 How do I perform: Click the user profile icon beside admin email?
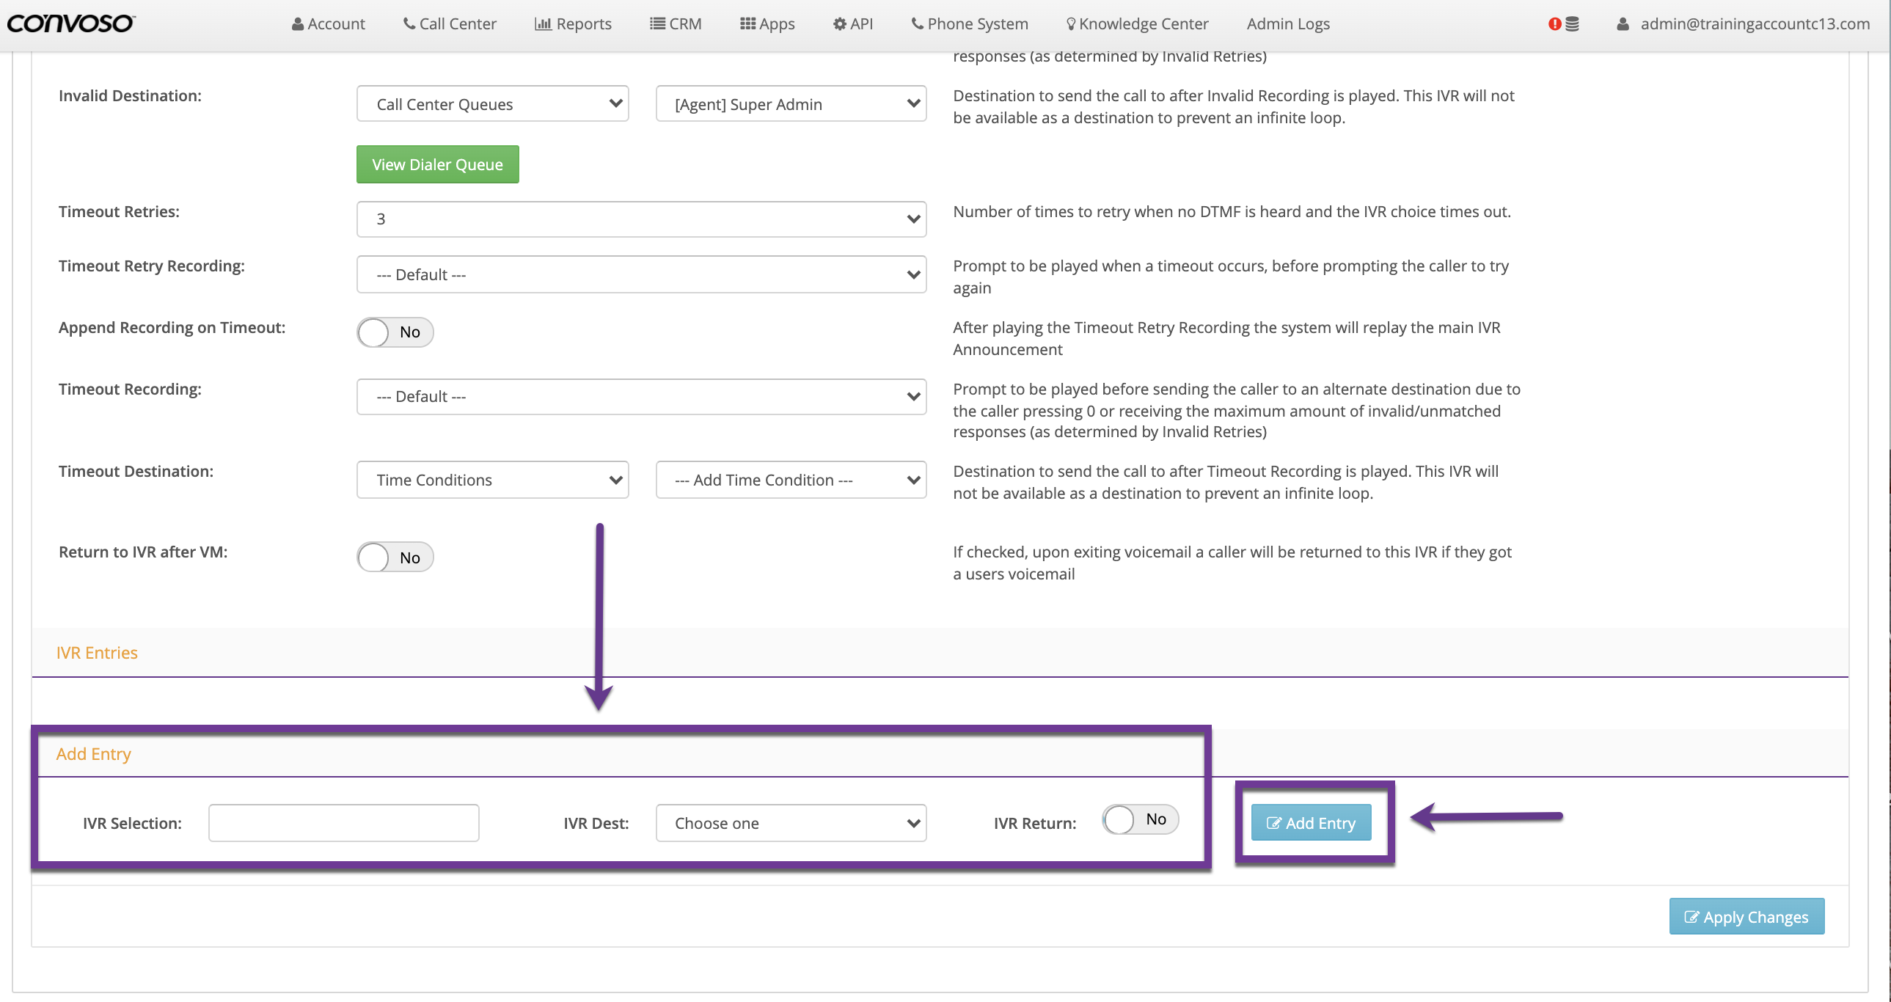click(x=1623, y=23)
